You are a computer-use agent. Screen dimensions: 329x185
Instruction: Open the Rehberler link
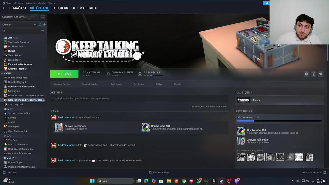point(139,84)
